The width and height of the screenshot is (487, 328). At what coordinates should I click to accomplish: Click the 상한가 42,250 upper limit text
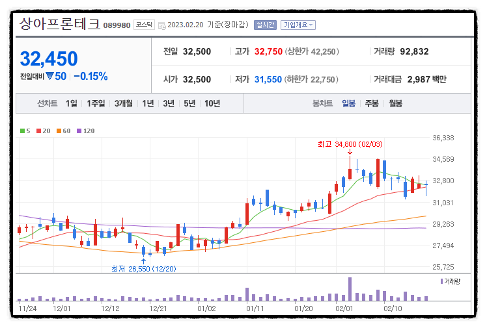point(312,51)
